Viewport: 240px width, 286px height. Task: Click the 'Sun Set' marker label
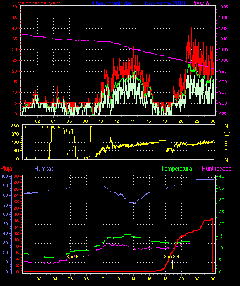coord(172,257)
